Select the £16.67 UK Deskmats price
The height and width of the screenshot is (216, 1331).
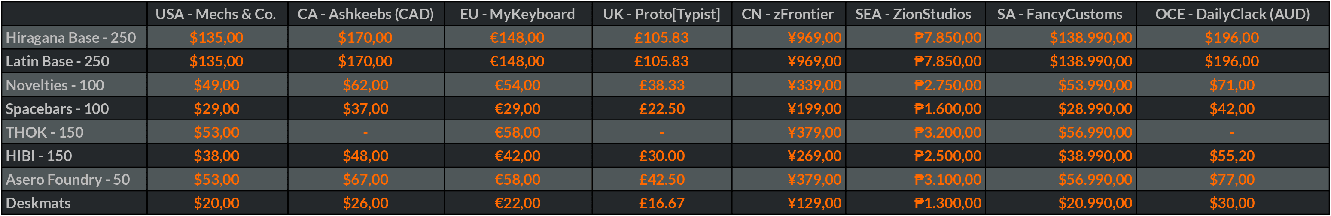(x=661, y=203)
